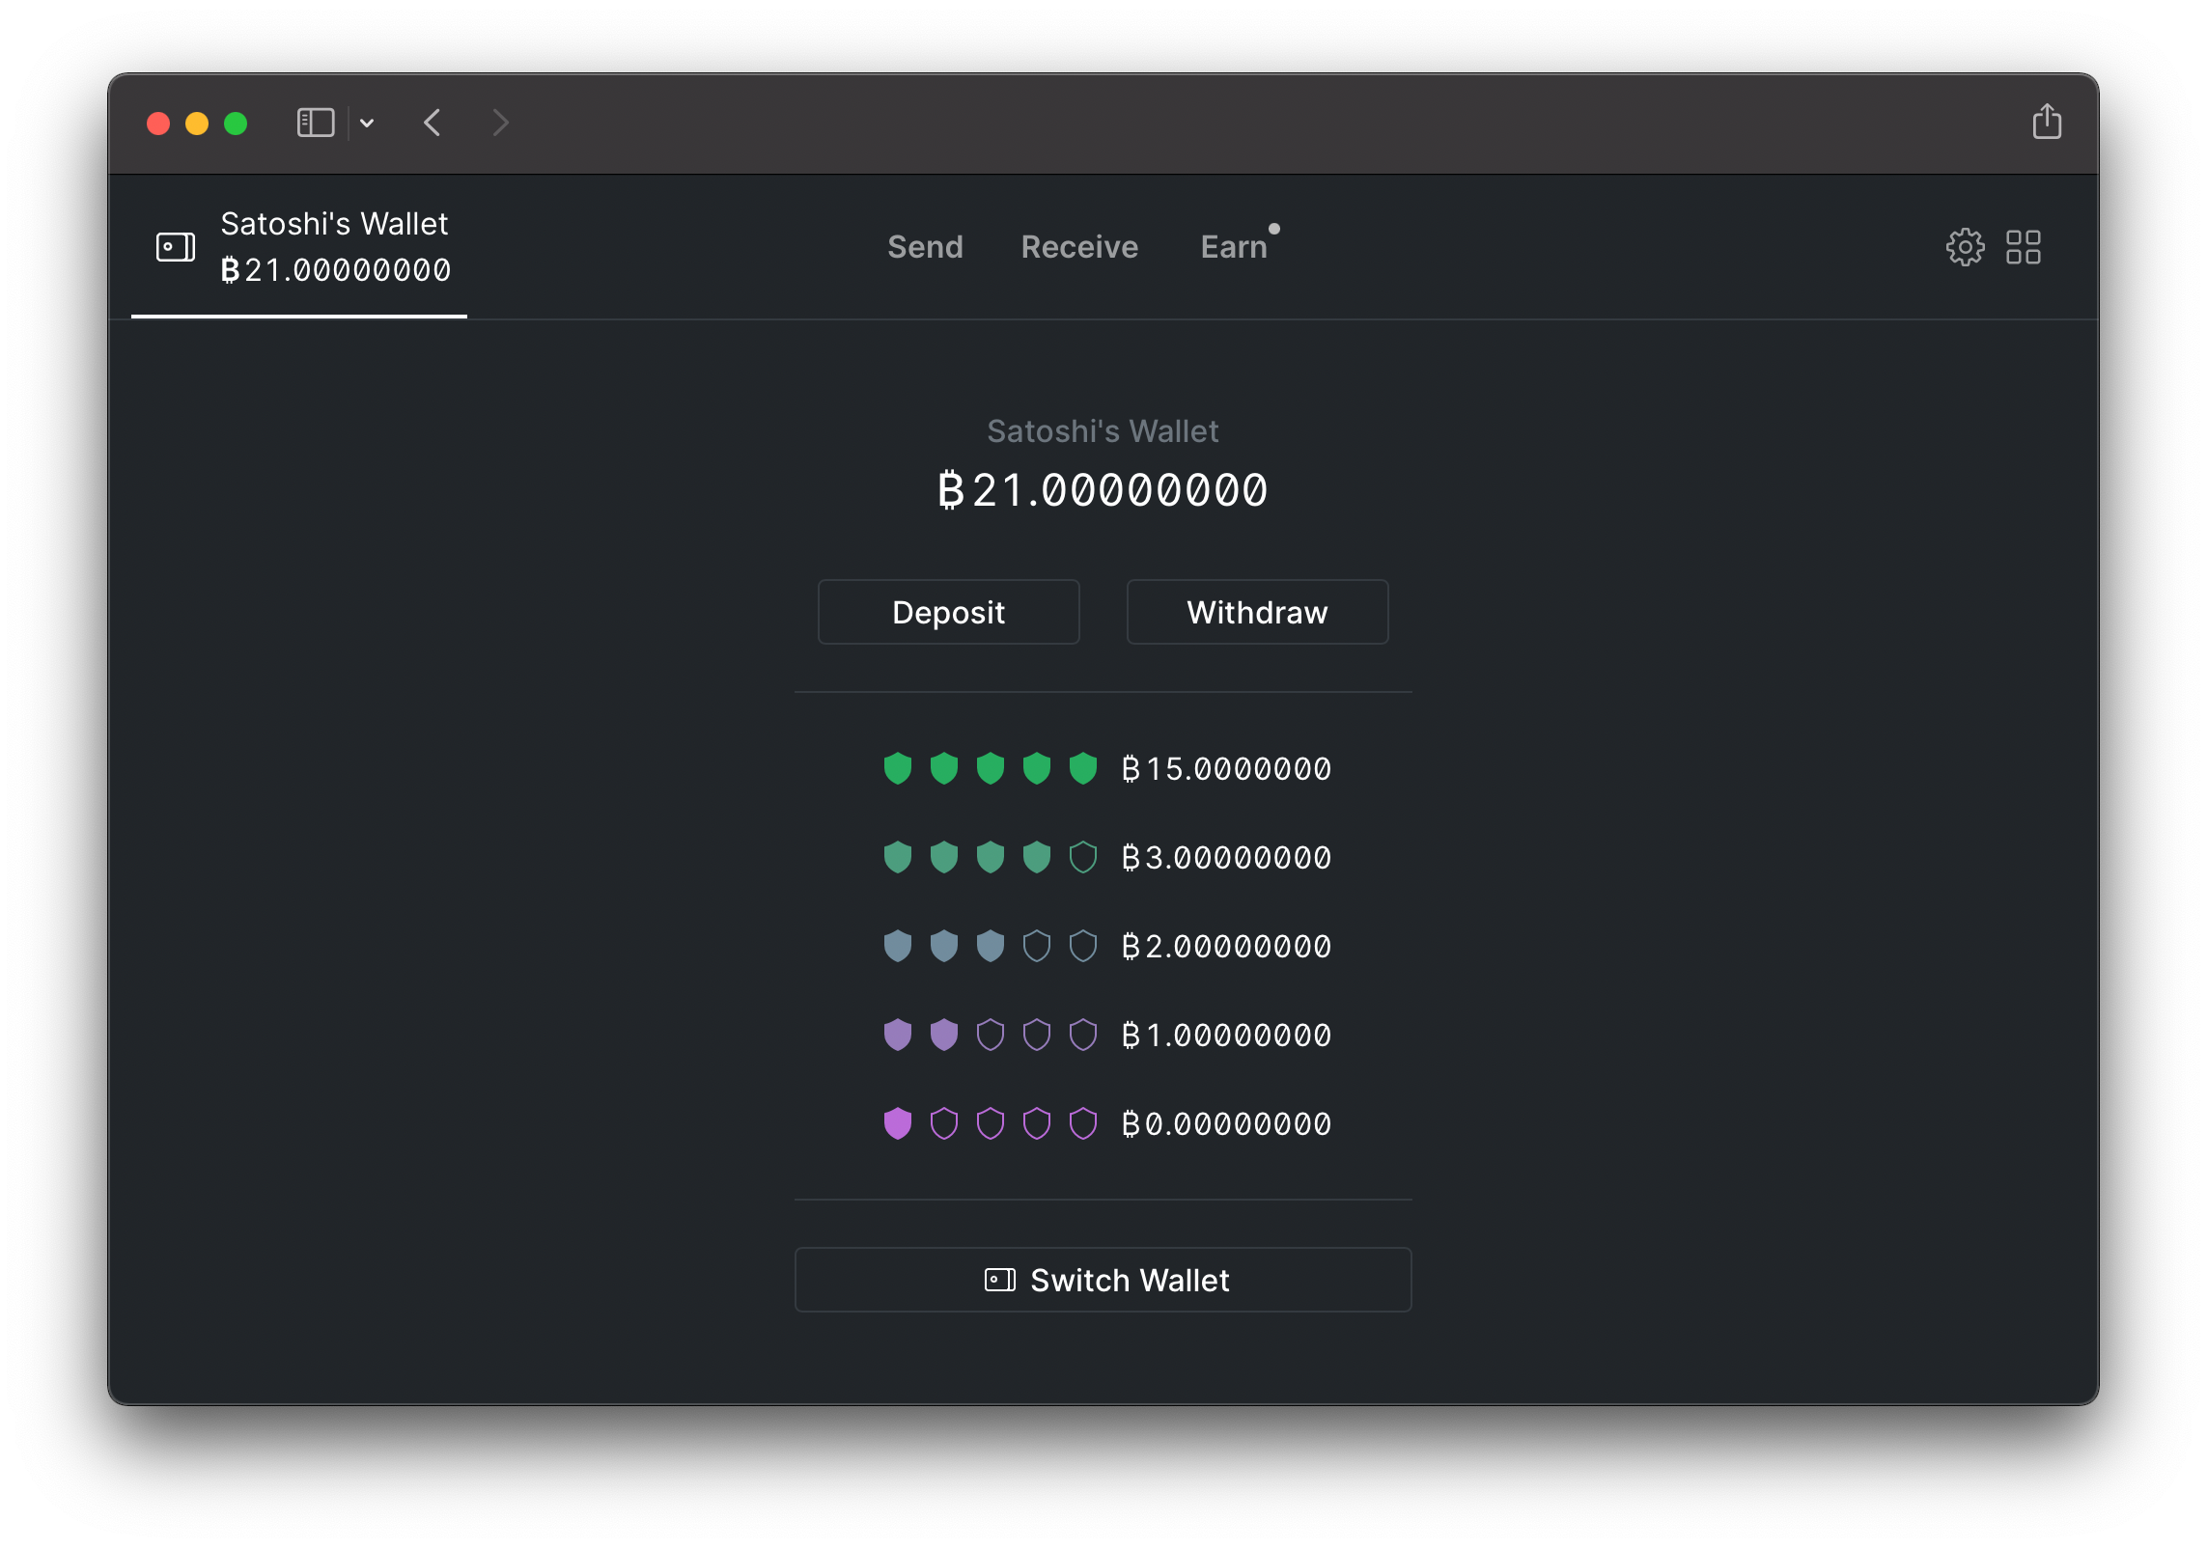Screen dimensions: 2207x1548
Task: Select the ₿1.00000000 balance amount
Action: (x=1226, y=1035)
